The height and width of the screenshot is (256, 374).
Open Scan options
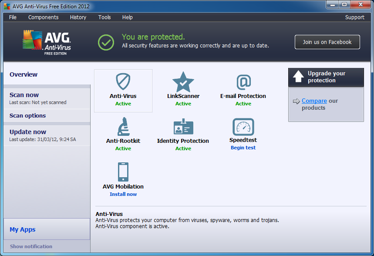(x=47, y=116)
